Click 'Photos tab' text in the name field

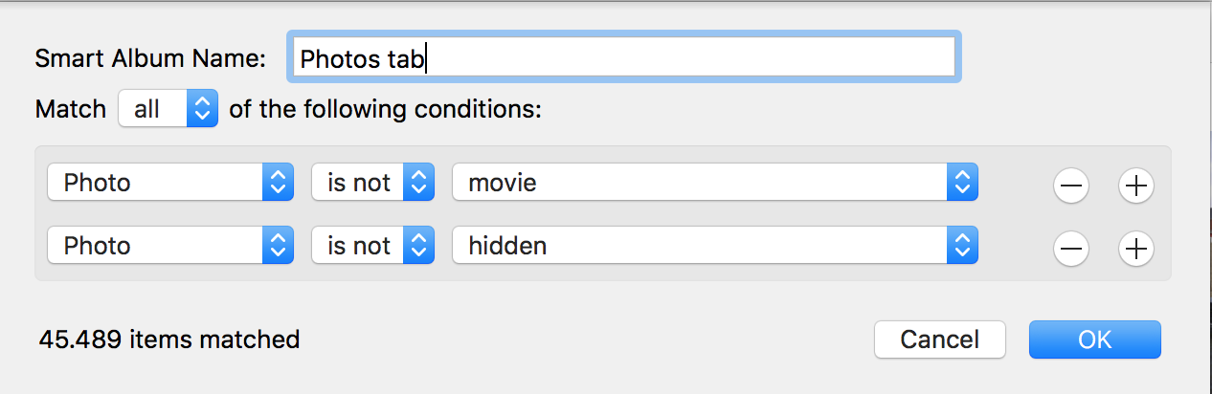click(362, 59)
